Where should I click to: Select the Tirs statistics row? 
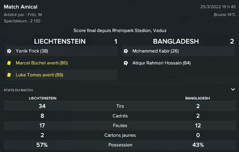click(119, 106)
